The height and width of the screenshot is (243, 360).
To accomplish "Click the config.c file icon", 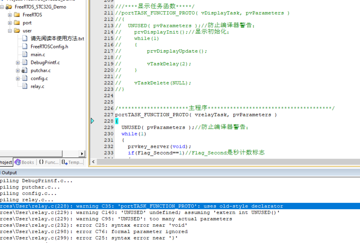I will click(25, 78).
